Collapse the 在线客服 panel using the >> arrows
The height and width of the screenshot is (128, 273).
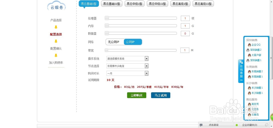[241, 80]
